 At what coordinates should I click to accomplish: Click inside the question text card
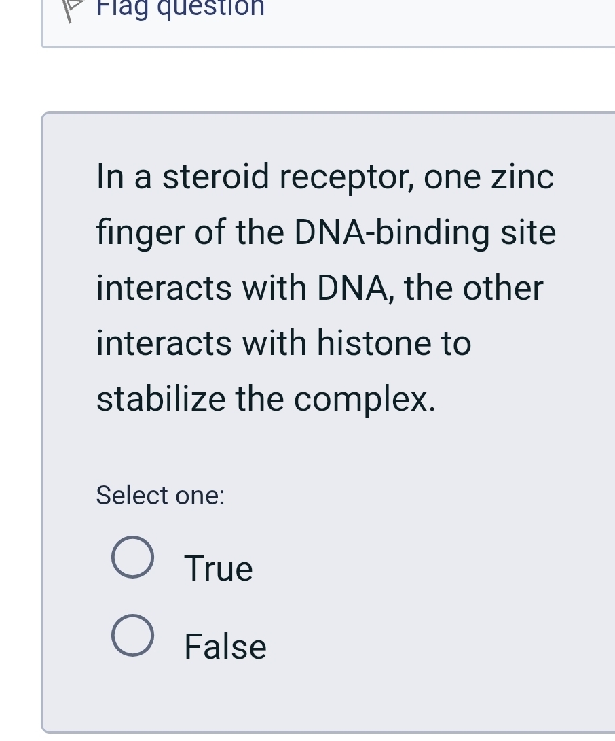click(326, 287)
